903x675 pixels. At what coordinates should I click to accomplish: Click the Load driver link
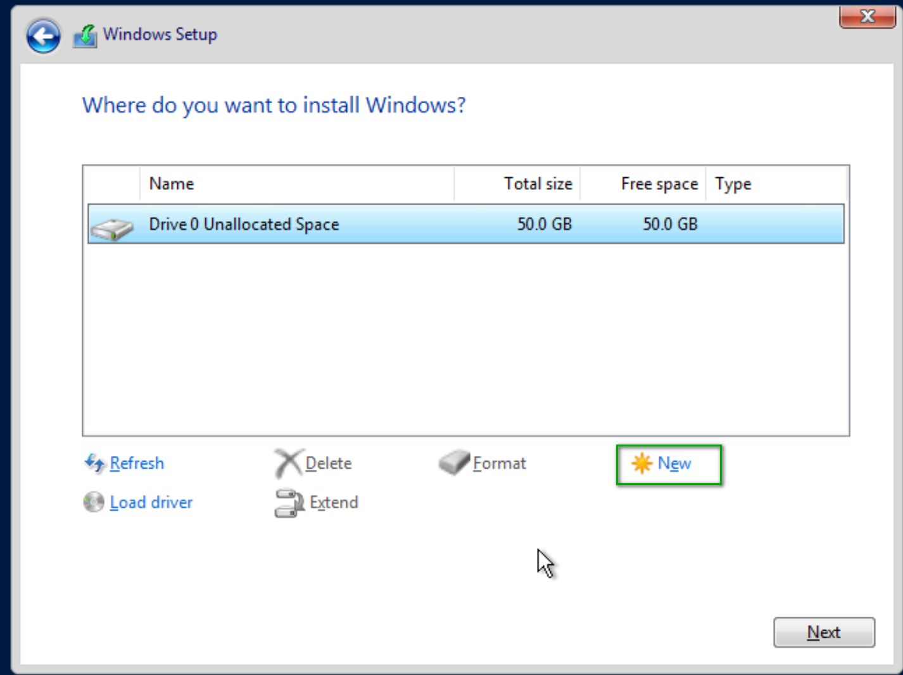coord(151,502)
